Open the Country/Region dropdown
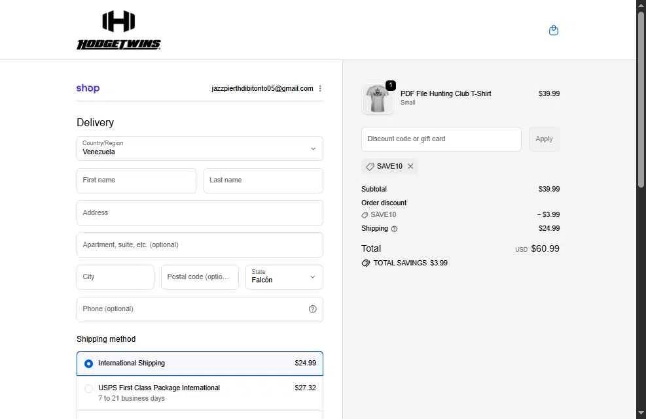The width and height of the screenshot is (646, 419). point(200,148)
